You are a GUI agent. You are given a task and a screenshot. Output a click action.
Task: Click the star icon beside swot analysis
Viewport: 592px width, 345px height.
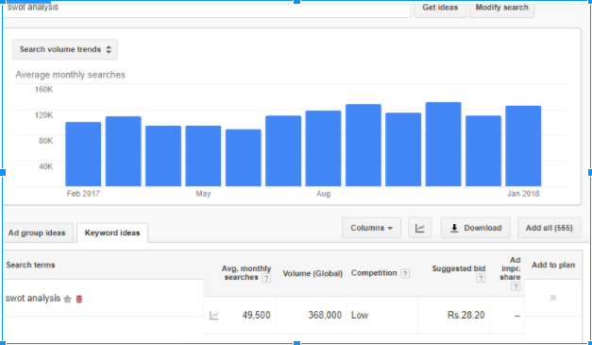coord(68,300)
